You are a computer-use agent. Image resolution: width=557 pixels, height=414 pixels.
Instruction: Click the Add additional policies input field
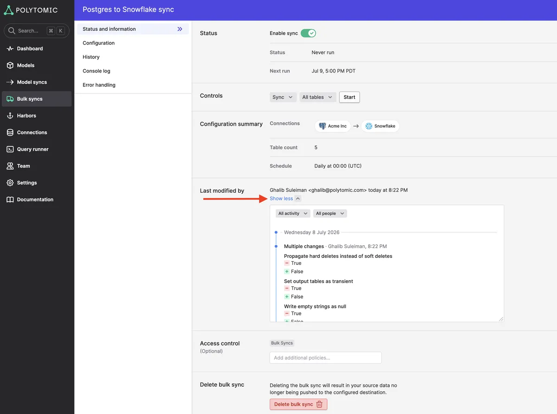(325, 358)
